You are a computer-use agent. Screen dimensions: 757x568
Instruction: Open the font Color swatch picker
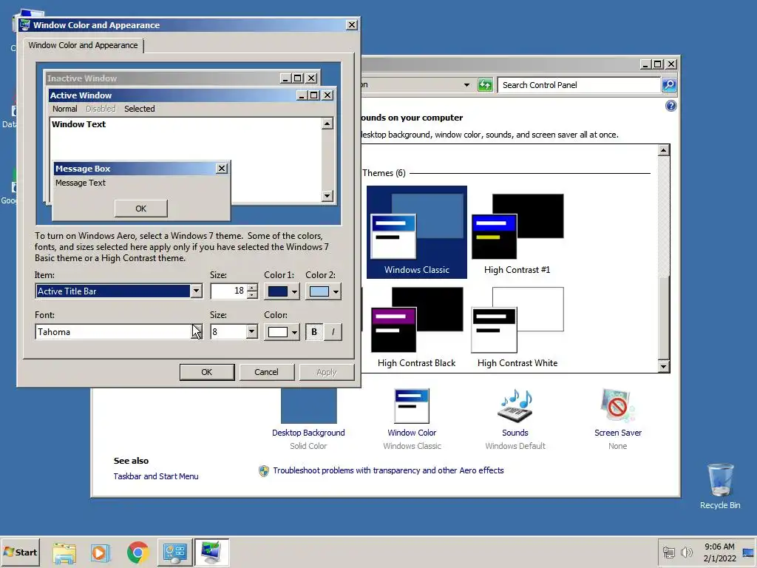point(282,332)
